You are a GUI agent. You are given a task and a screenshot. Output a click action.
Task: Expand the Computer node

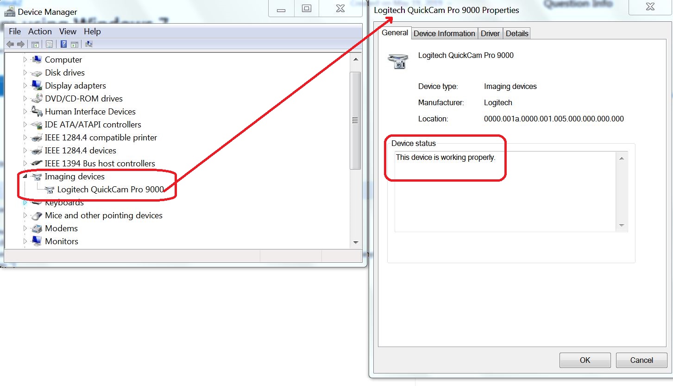[x=25, y=60]
